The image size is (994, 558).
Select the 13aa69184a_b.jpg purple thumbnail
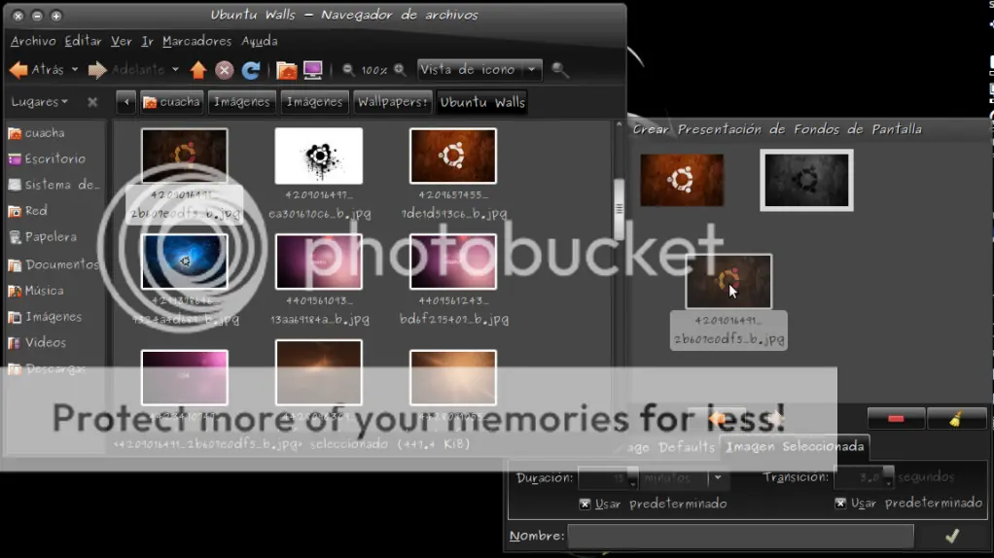pyautogui.click(x=319, y=262)
